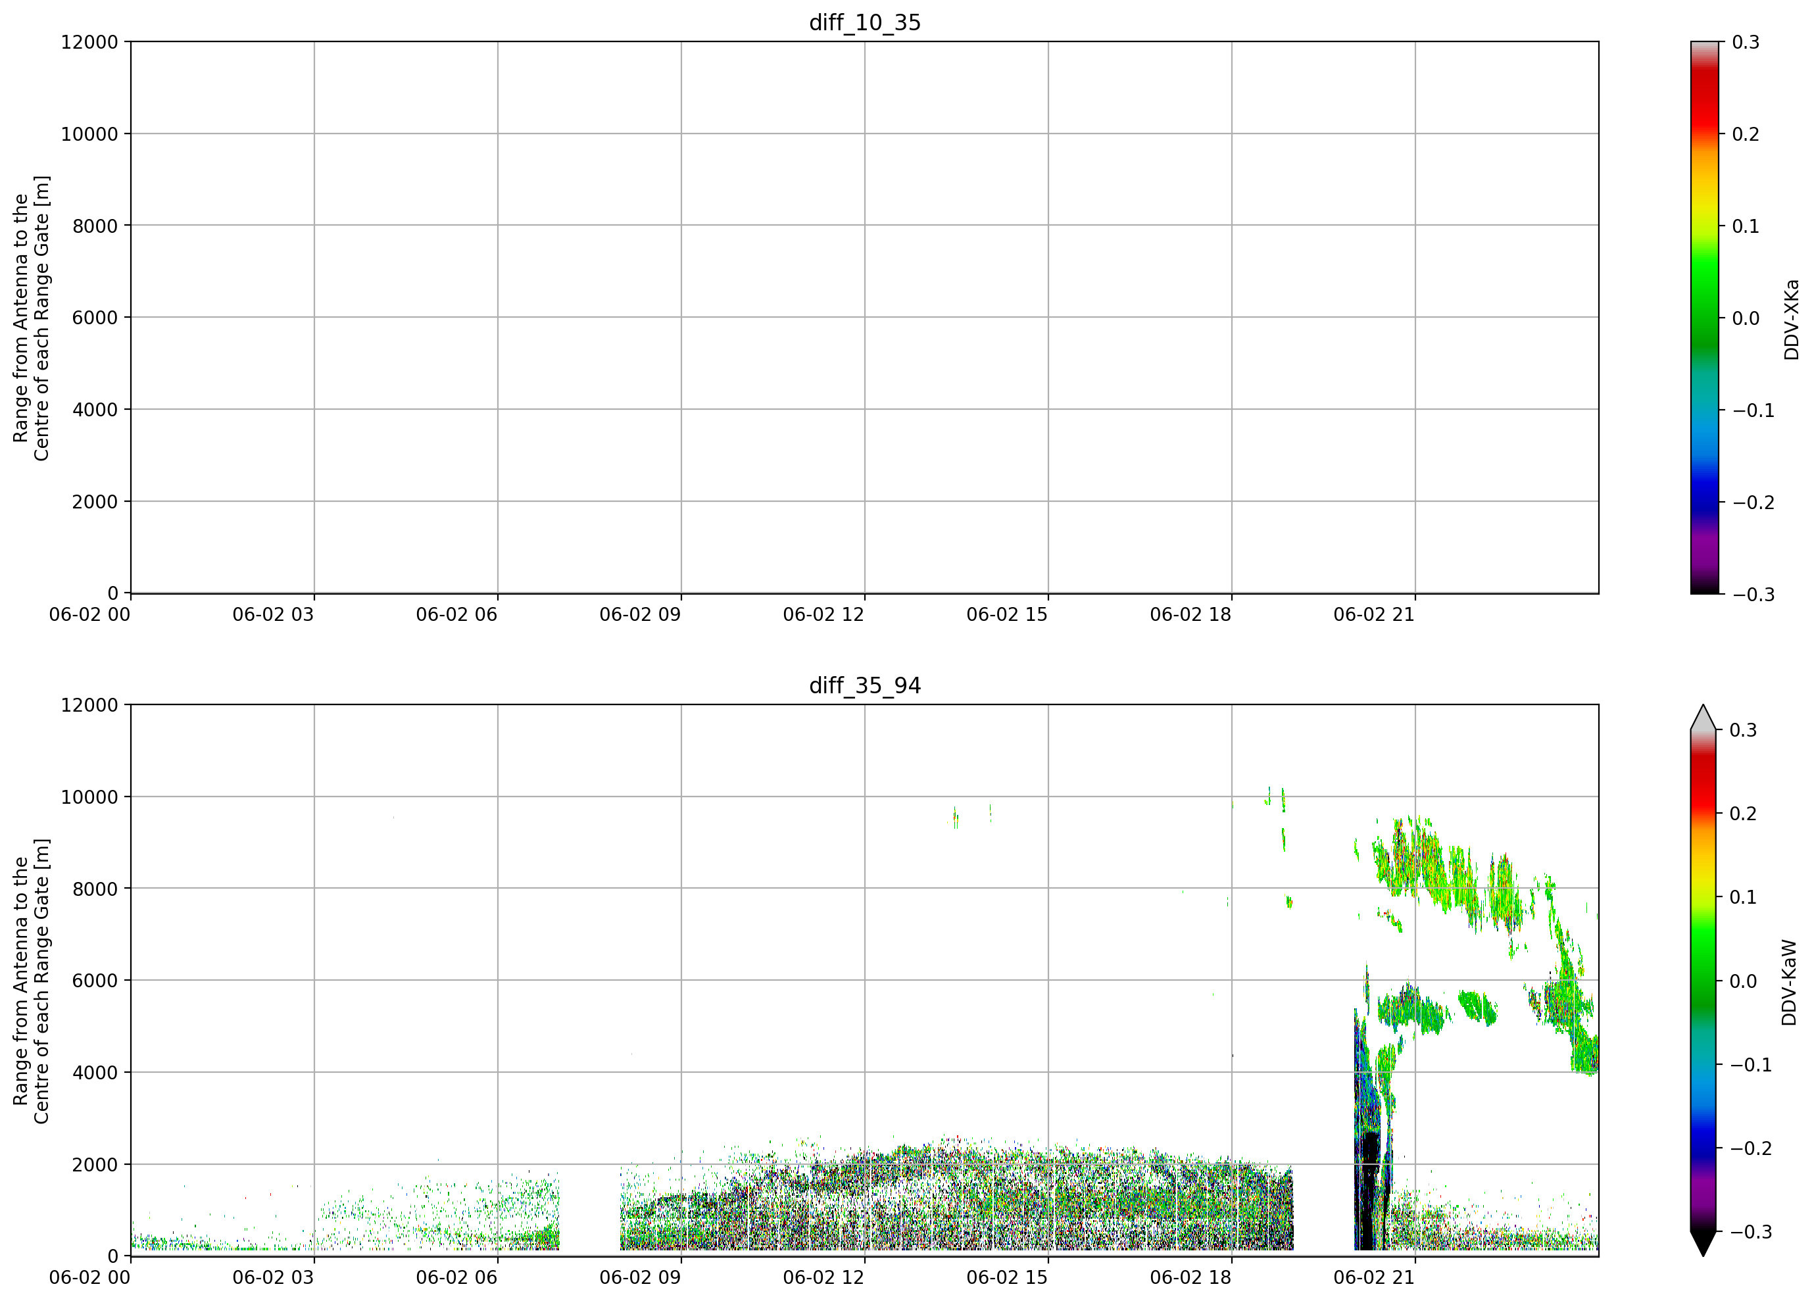This screenshot has height=1301, width=1814.
Task: Click the −0.2 tick on DDV-XKa colorbar
Action: pyautogui.click(x=1753, y=502)
